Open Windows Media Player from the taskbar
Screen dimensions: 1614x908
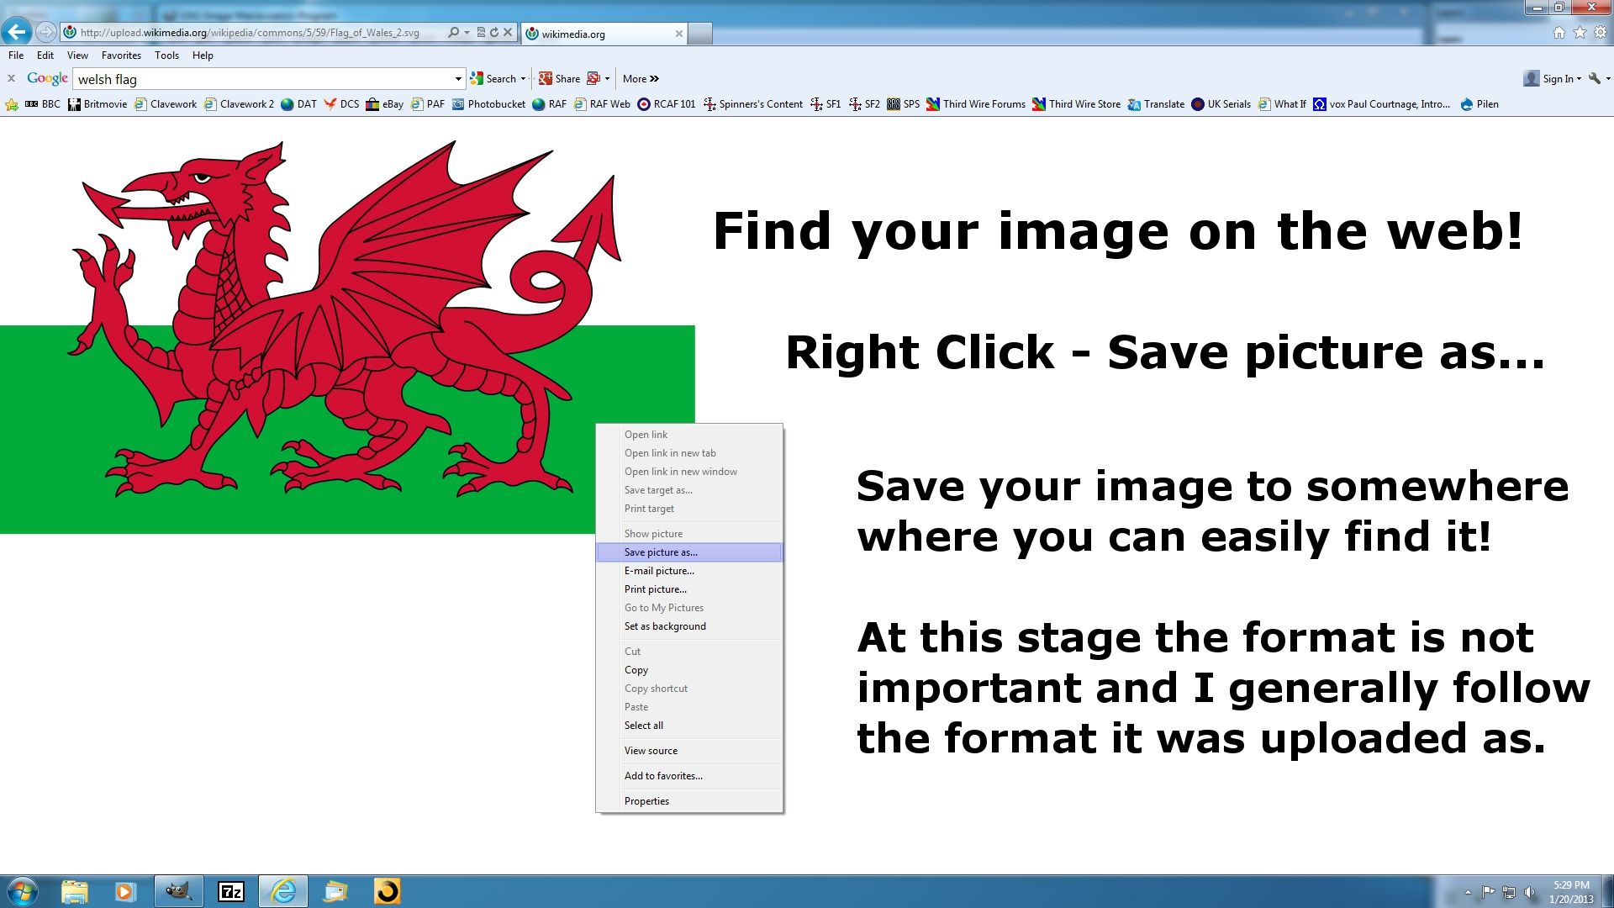coord(125,891)
